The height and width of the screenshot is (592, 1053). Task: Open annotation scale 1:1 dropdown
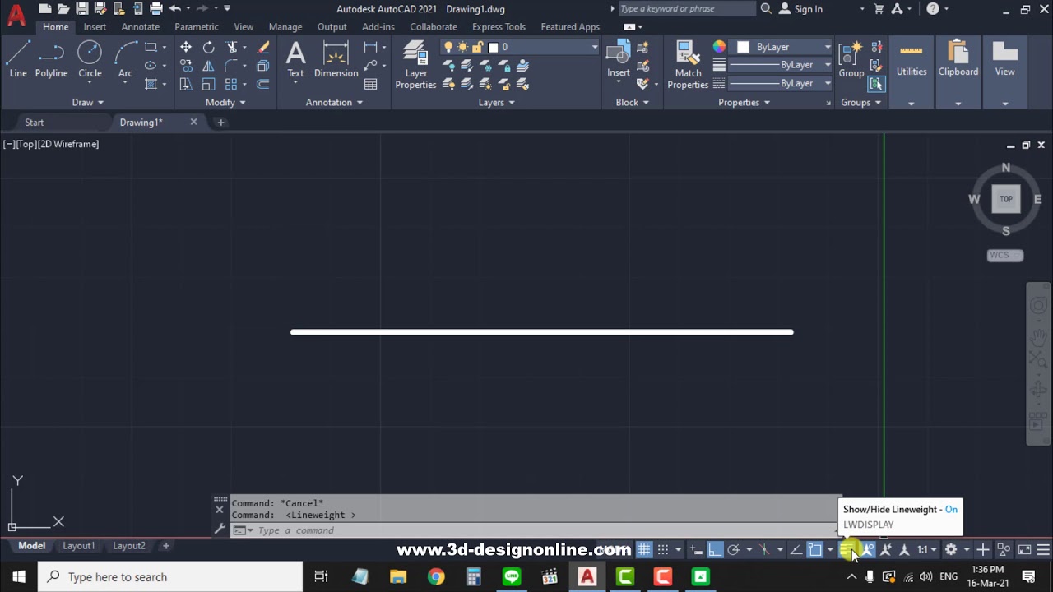pos(927,549)
